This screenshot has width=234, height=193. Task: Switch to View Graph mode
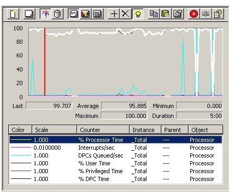[x=73, y=14]
